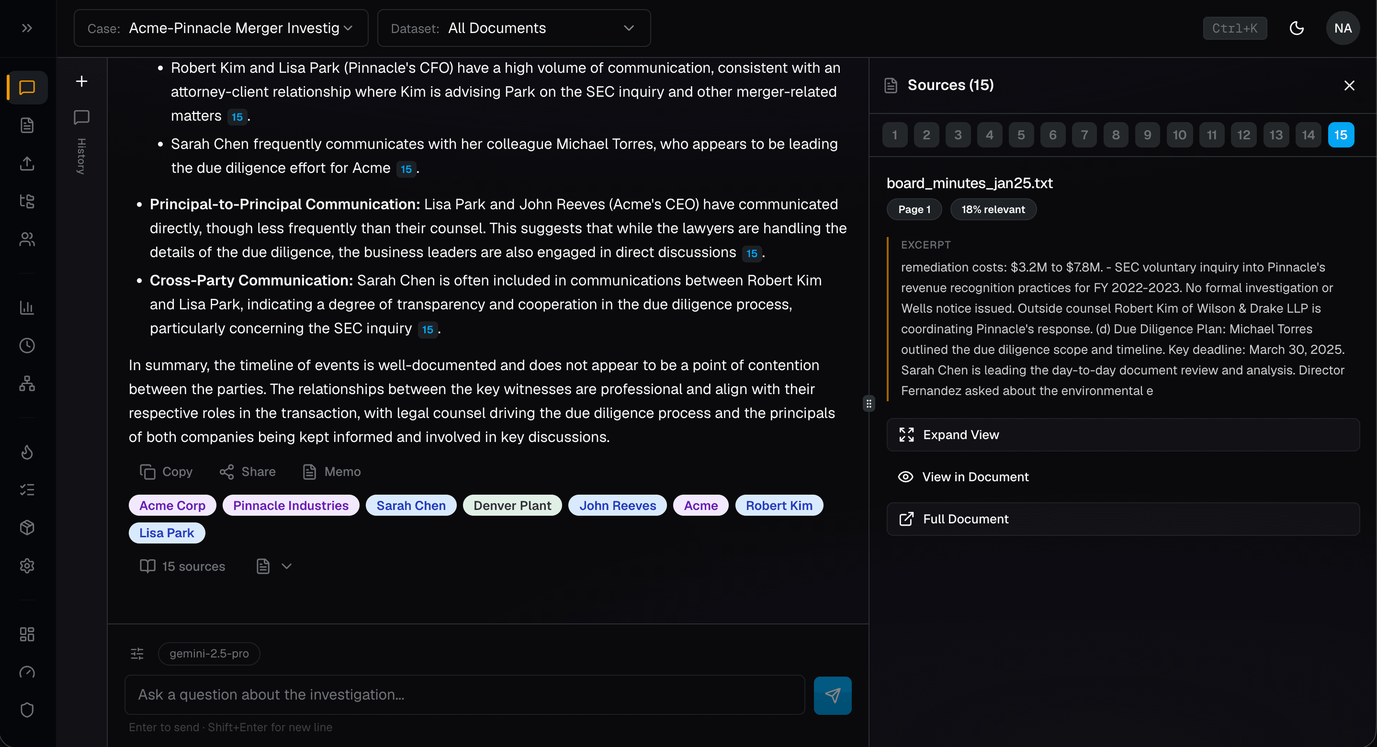Open the bar chart analytics icon
Image resolution: width=1377 pixels, height=747 pixels.
pyautogui.click(x=27, y=307)
